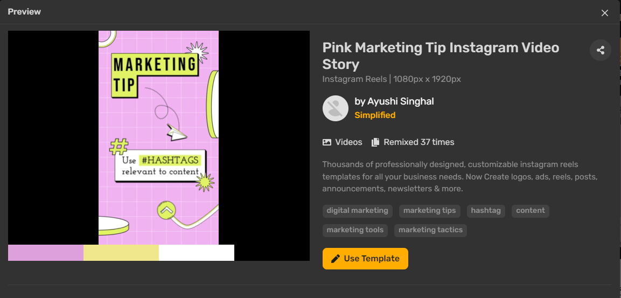Viewport: 621px width, 298px height.
Task: Close the Preview dialog
Action: (x=604, y=13)
